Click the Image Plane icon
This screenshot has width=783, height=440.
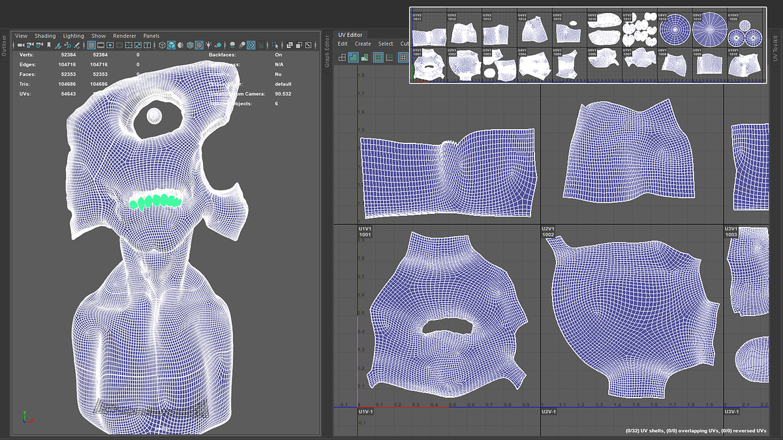(x=57, y=45)
